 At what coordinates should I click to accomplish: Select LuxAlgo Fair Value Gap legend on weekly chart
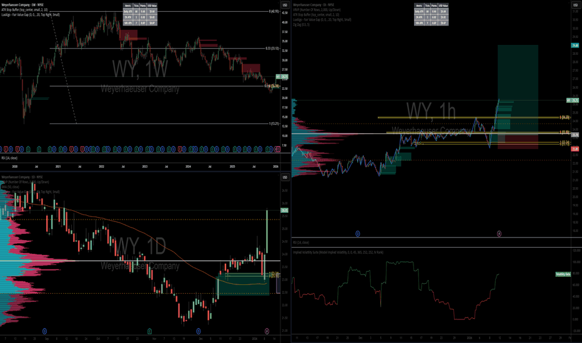coord(31,14)
